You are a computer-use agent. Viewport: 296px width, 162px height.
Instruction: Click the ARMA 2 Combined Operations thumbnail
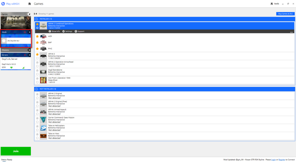pyautogui.click(x=43, y=26)
